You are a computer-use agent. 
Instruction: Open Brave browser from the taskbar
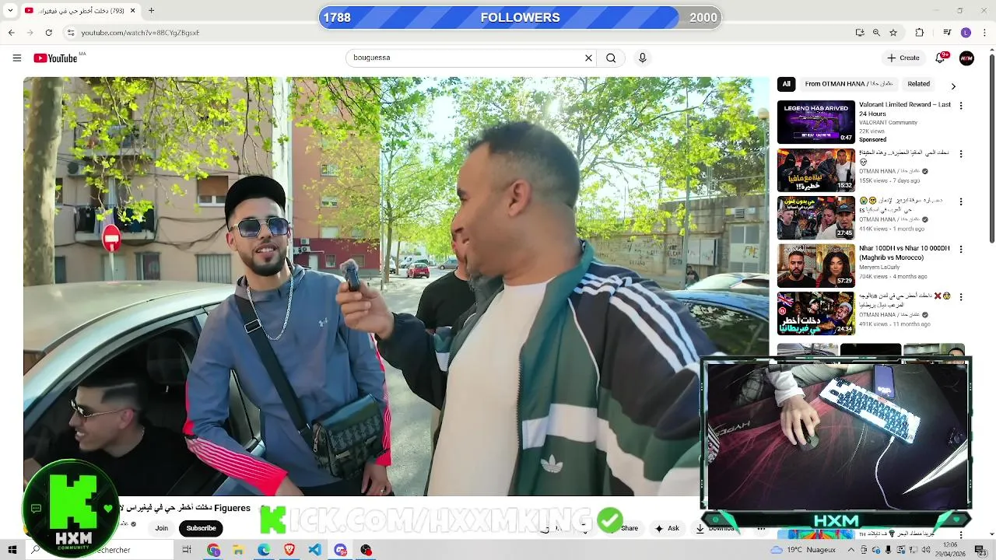tap(289, 550)
